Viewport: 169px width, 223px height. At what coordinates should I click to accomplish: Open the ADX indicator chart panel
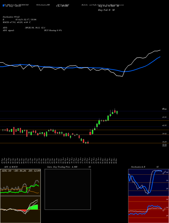(x=20, y=182)
